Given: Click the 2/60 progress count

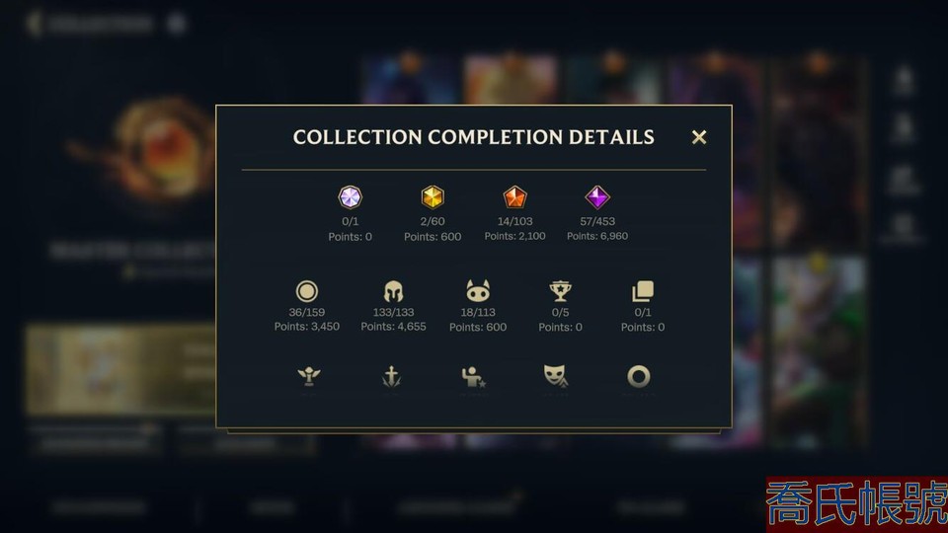Looking at the screenshot, I should (433, 221).
